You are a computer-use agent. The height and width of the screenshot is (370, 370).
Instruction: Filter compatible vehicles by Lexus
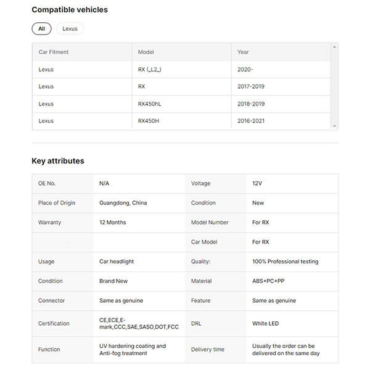(x=70, y=29)
